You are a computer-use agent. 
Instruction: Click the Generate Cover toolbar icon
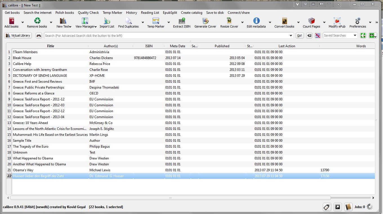tap(205, 21)
